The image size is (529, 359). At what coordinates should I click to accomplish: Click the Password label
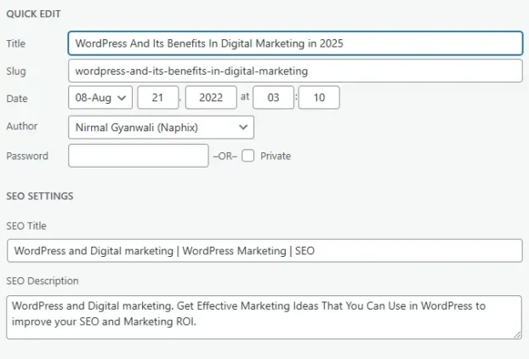point(27,156)
